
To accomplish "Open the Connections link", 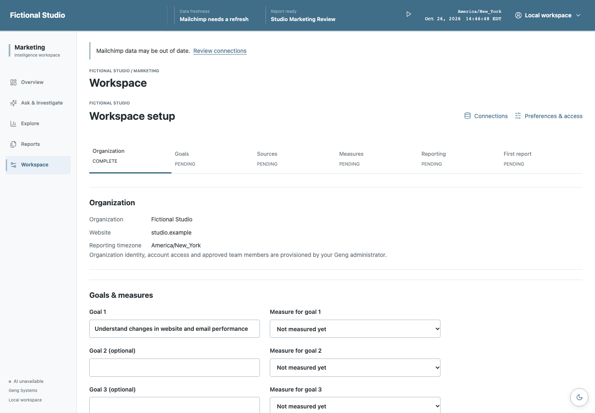I will 486,116.
